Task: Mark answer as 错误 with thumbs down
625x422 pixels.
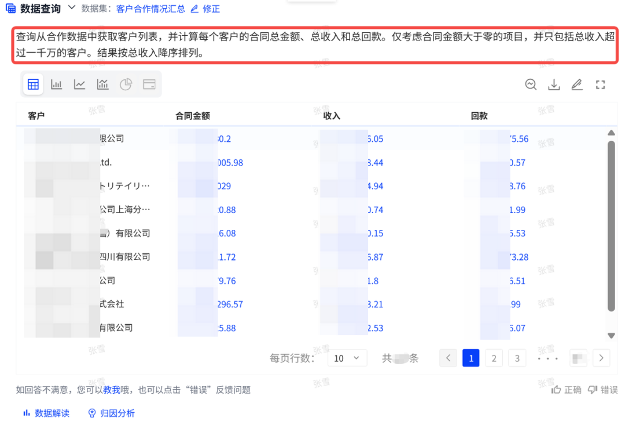Action: (602, 390)
